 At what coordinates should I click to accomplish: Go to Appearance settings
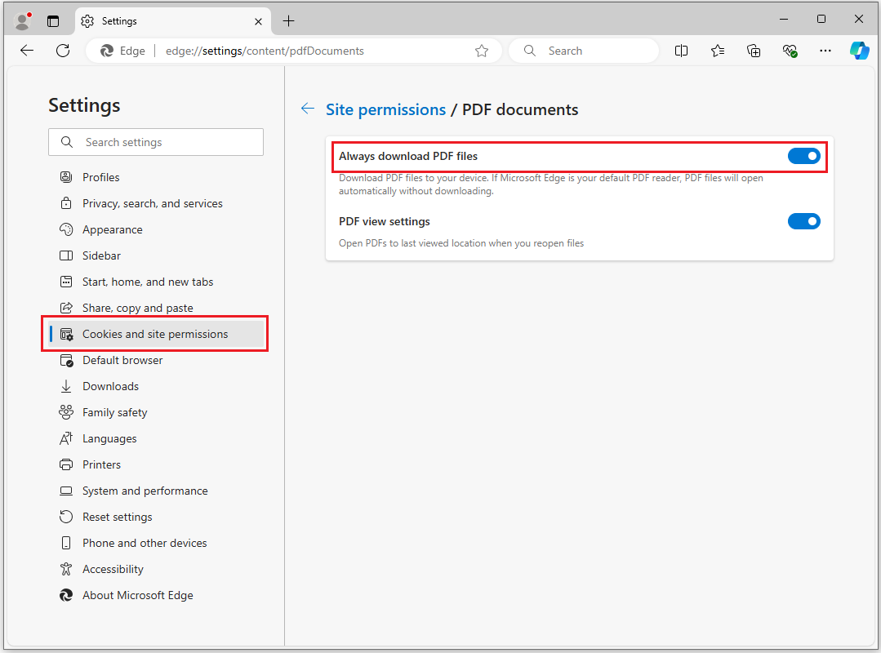tap(112, 229)
